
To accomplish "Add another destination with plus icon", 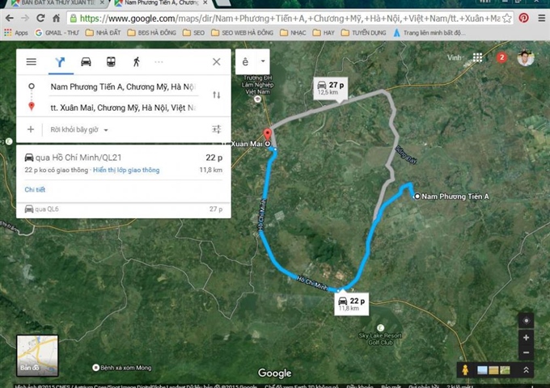I will point(31,129).
